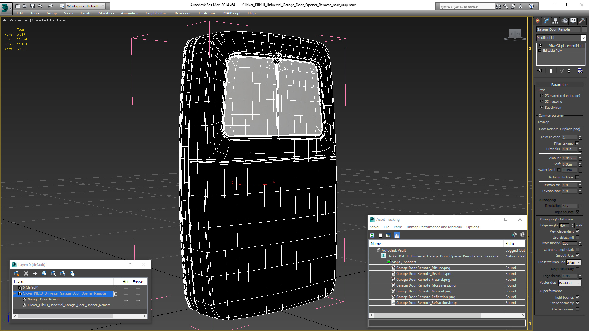The height and width of the screenshot is (331, 589).
Task: Switch to the Display command panel tab
Action: (x=573, y=21)
